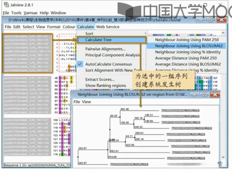
Task: Select Average Distance Using % Identity
Action: point(187,70)
